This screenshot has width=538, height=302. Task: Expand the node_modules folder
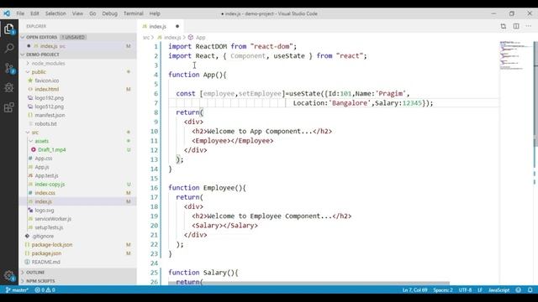[x=48, y=64]
